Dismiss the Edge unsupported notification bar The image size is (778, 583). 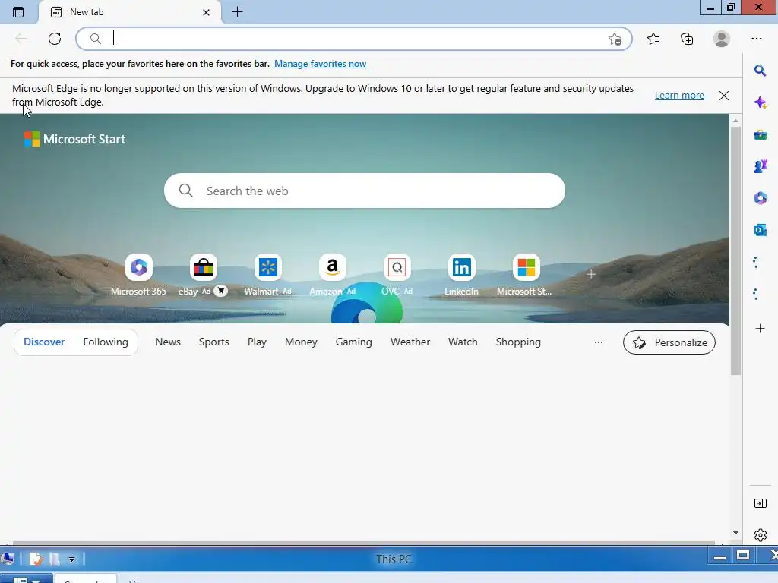click(x=724, y=96)
